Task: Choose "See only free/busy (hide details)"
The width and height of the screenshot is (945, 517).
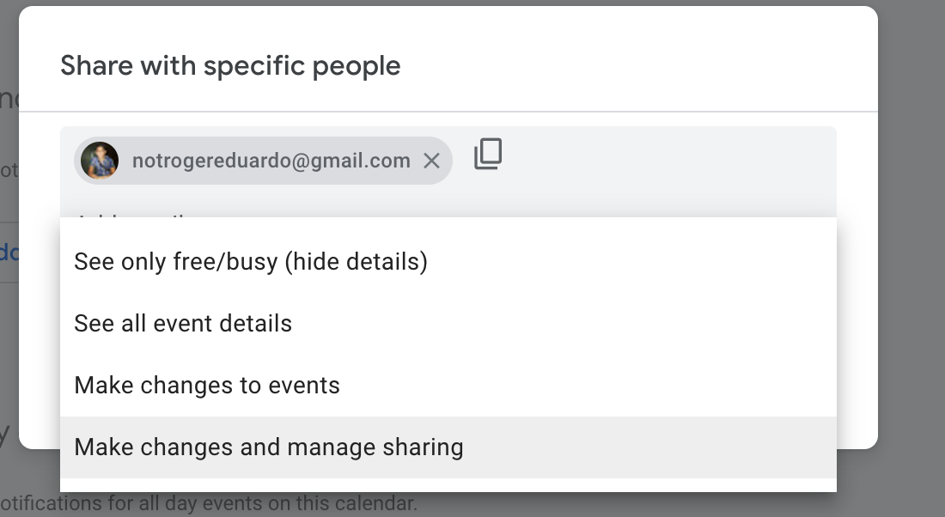Action: click(x=251, y=261)
